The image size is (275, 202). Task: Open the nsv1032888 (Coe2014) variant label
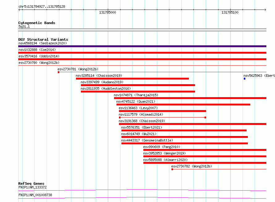click(37, 50)
